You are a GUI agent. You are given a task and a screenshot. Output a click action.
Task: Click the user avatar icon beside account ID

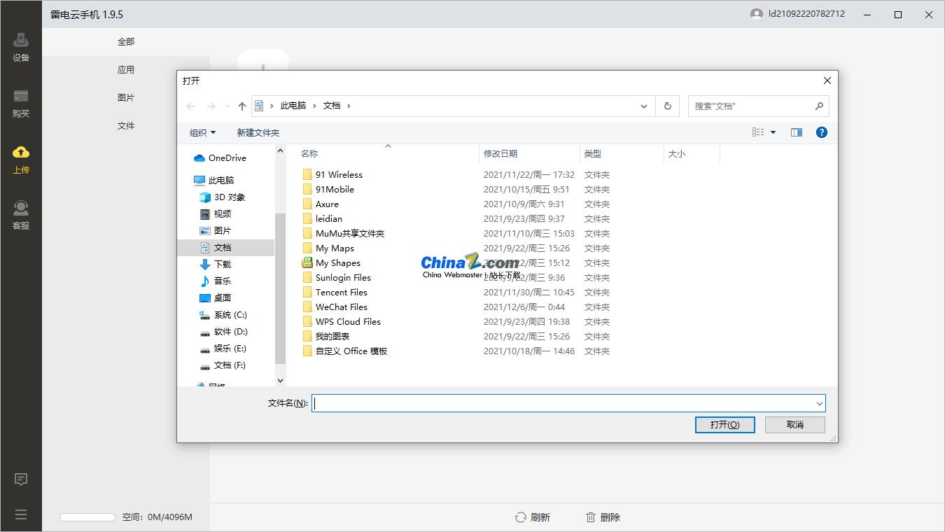756,14
